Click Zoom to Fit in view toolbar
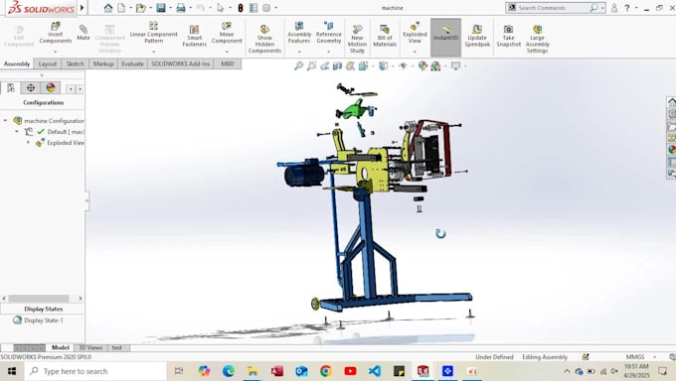This screenshot has height=381, width=676. (x=298, y=65)
